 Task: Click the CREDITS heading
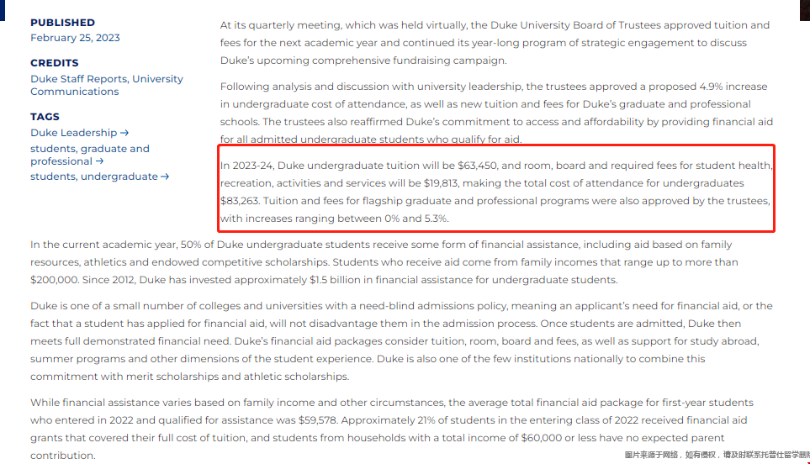pos(55,63)
